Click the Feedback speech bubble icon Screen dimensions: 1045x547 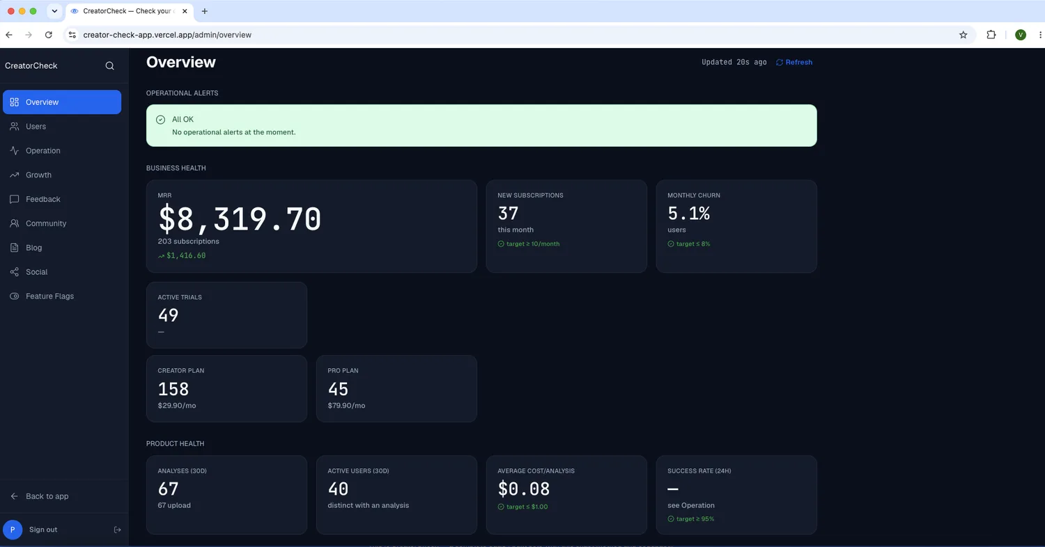15,199
